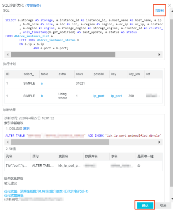This screenshot has width=173, height=210.
Task: Select the Using where extra cell
Action: click(63, 96)
